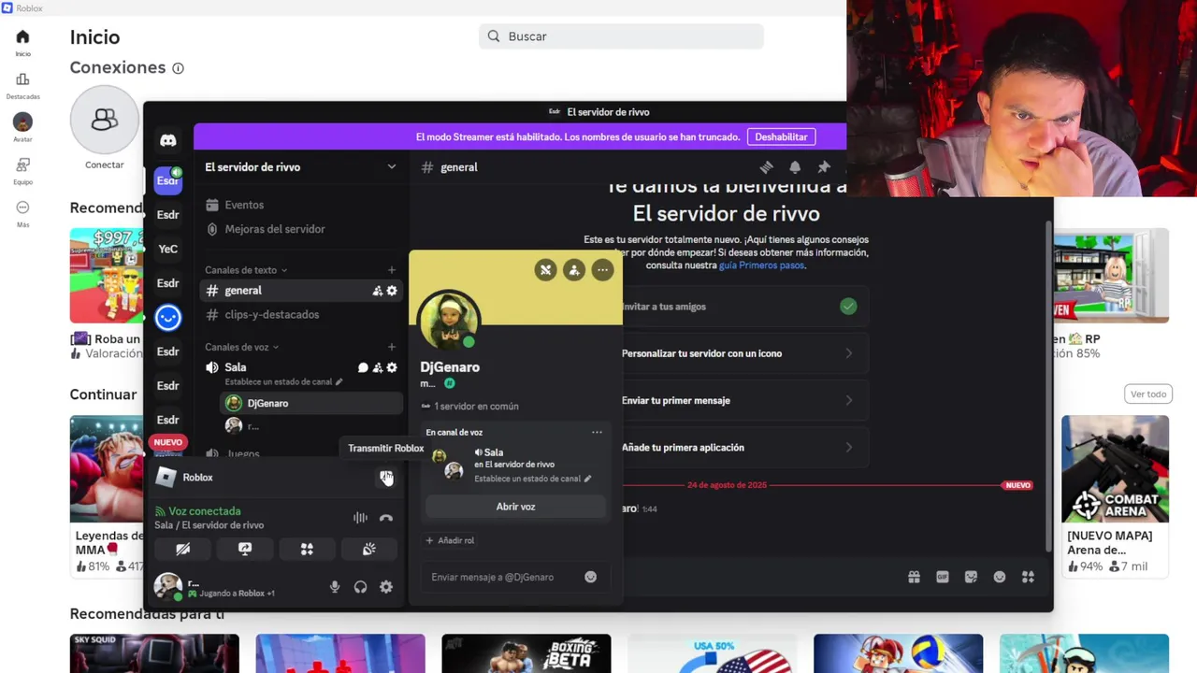Toggle microphone mute in Discord user panel

pos(335,587)
